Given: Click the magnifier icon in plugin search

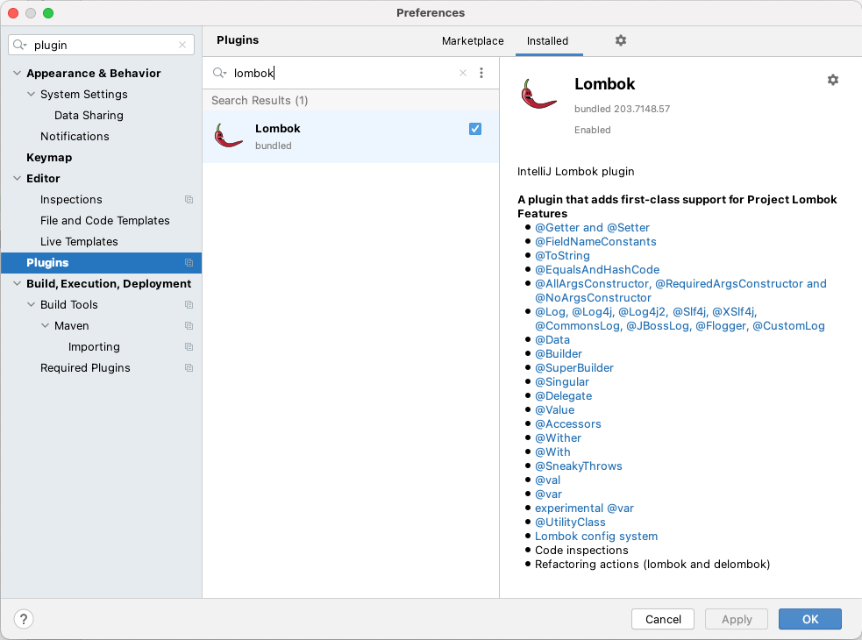Looking at the screenshot, I should coord(219,73).
